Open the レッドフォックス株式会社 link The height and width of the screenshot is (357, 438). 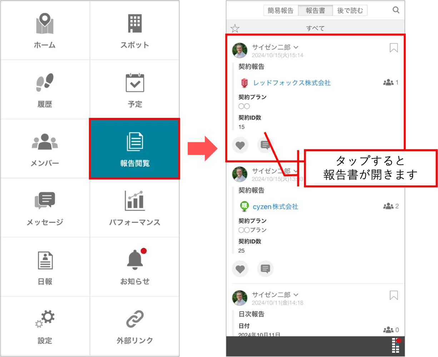(292, 83)
